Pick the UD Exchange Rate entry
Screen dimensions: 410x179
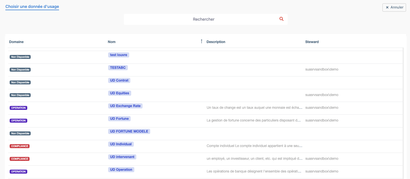point(125,106)
